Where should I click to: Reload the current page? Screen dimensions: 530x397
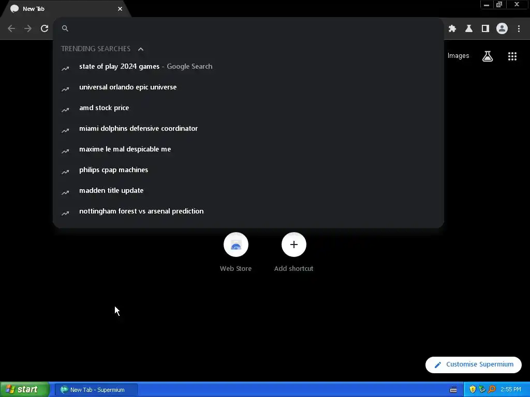[x=45, y=28]
